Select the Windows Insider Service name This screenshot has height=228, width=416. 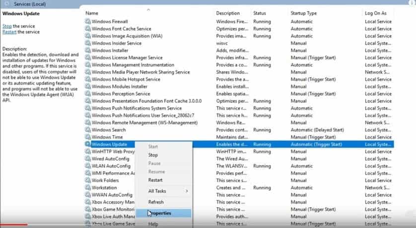click(x=117, y=43)
